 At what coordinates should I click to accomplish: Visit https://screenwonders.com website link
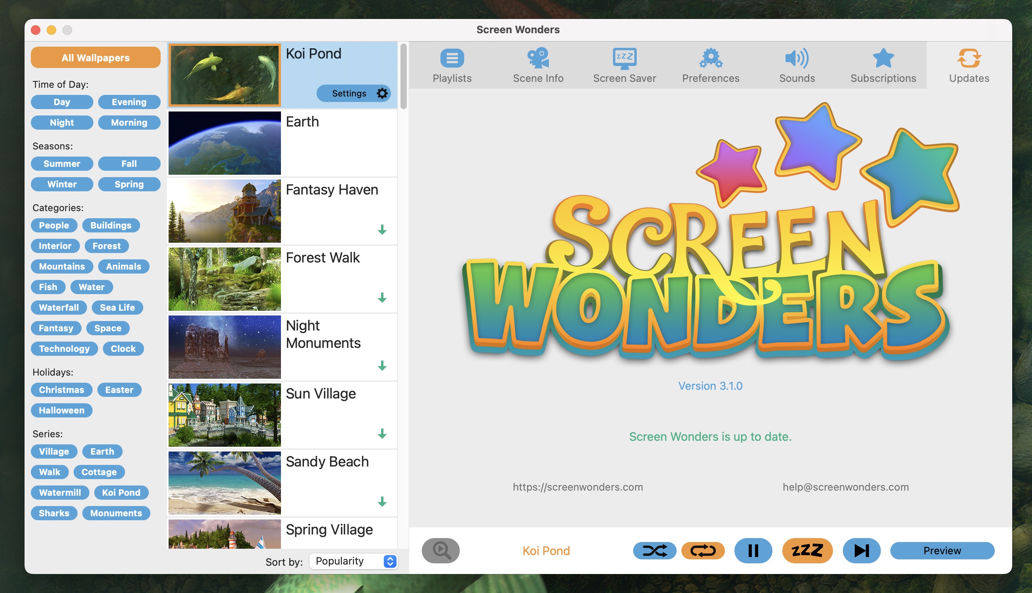click(x=578, y=487)
